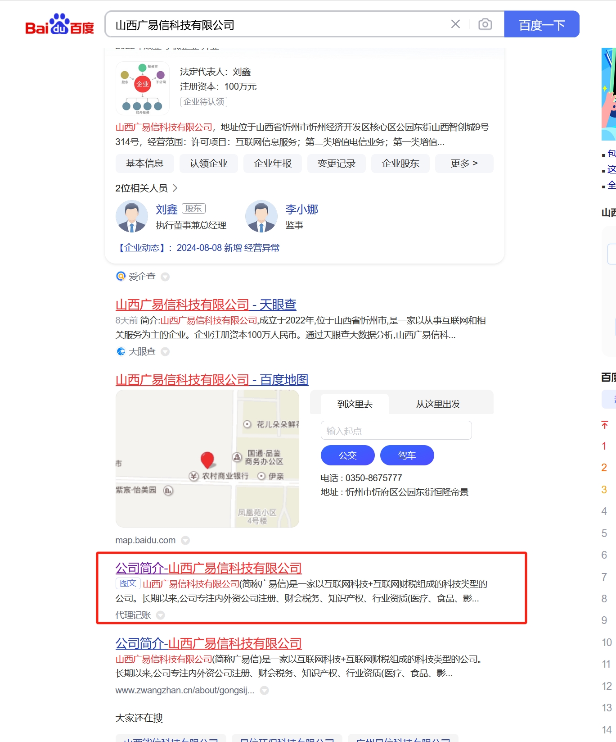Open the 认领企业 tab
This screenshot has height=742, width=616.
[x=209, y=164]
